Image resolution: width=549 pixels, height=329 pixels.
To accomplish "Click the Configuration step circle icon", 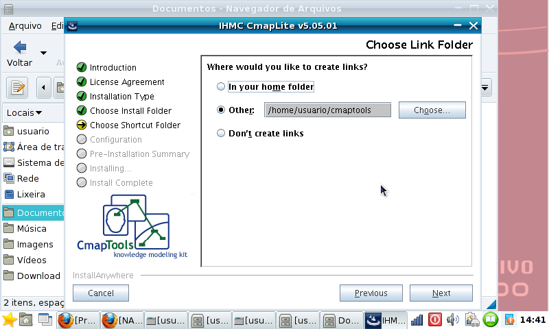I will click(x=82, y=139).
